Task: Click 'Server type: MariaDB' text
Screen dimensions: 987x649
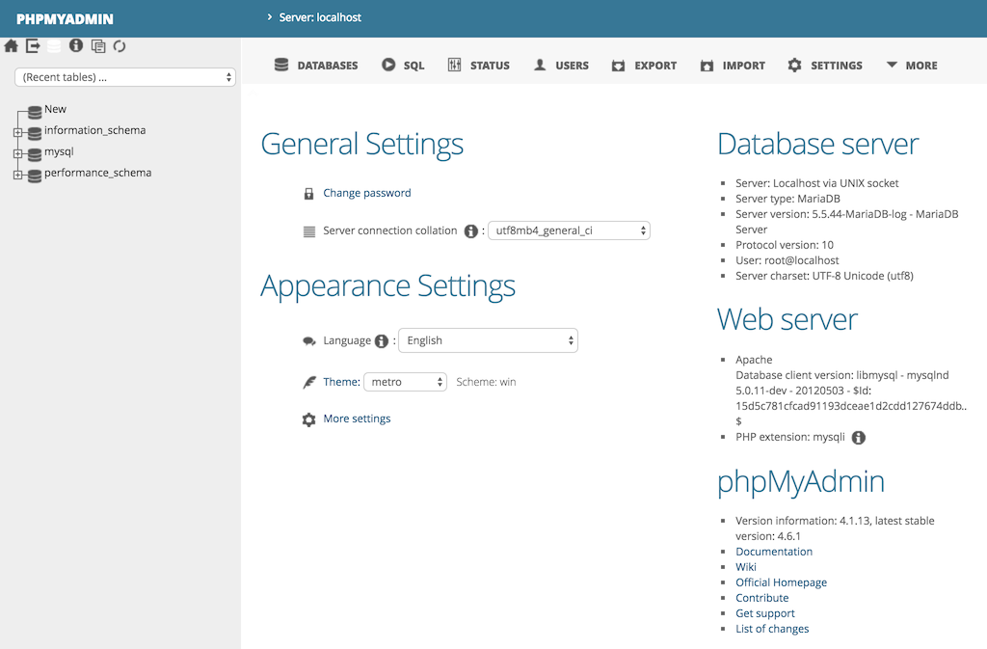Action: pos(787,199)
